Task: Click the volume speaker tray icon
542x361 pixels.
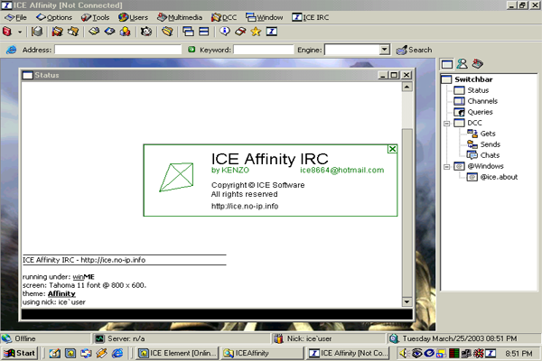Action: 403,353
